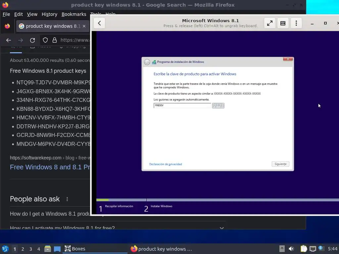Open the Bookmarks menu in Firefox

pos(74,14)
